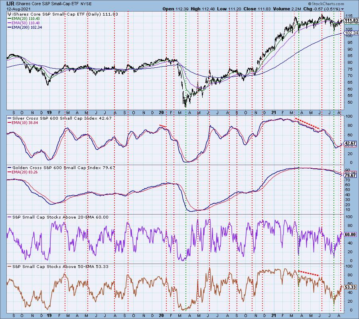
Task: Click the EMA(200) 102.34 legend entry
Action: (25, 27)
